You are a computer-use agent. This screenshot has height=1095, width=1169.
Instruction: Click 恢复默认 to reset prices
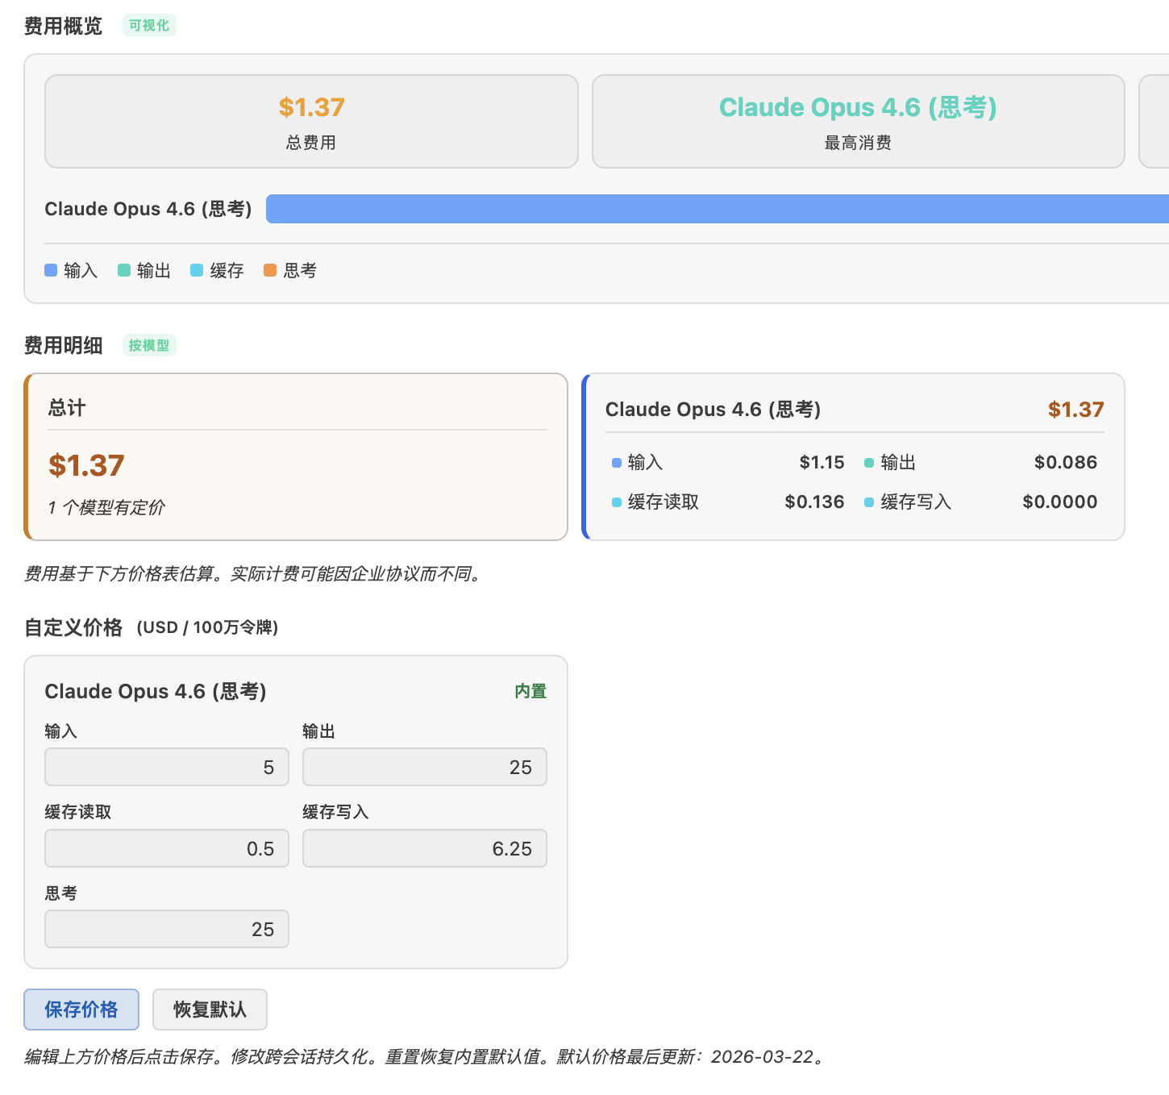pyautogui.click(x=210, y=1010)
